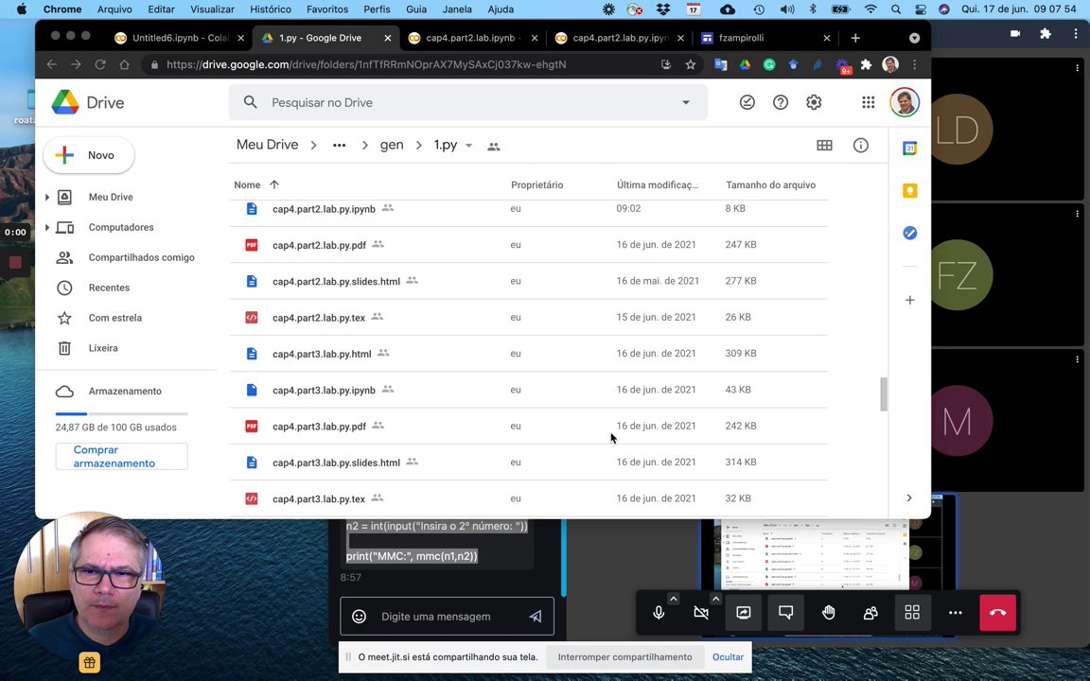
Task: Toggle microphone in meeting toolbar
Action: [x=659, y=612]
